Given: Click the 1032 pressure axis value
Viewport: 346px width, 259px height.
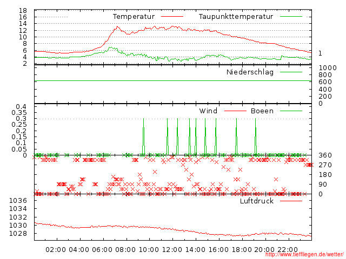Looking at the screenshot, I should tap(18, 217).
